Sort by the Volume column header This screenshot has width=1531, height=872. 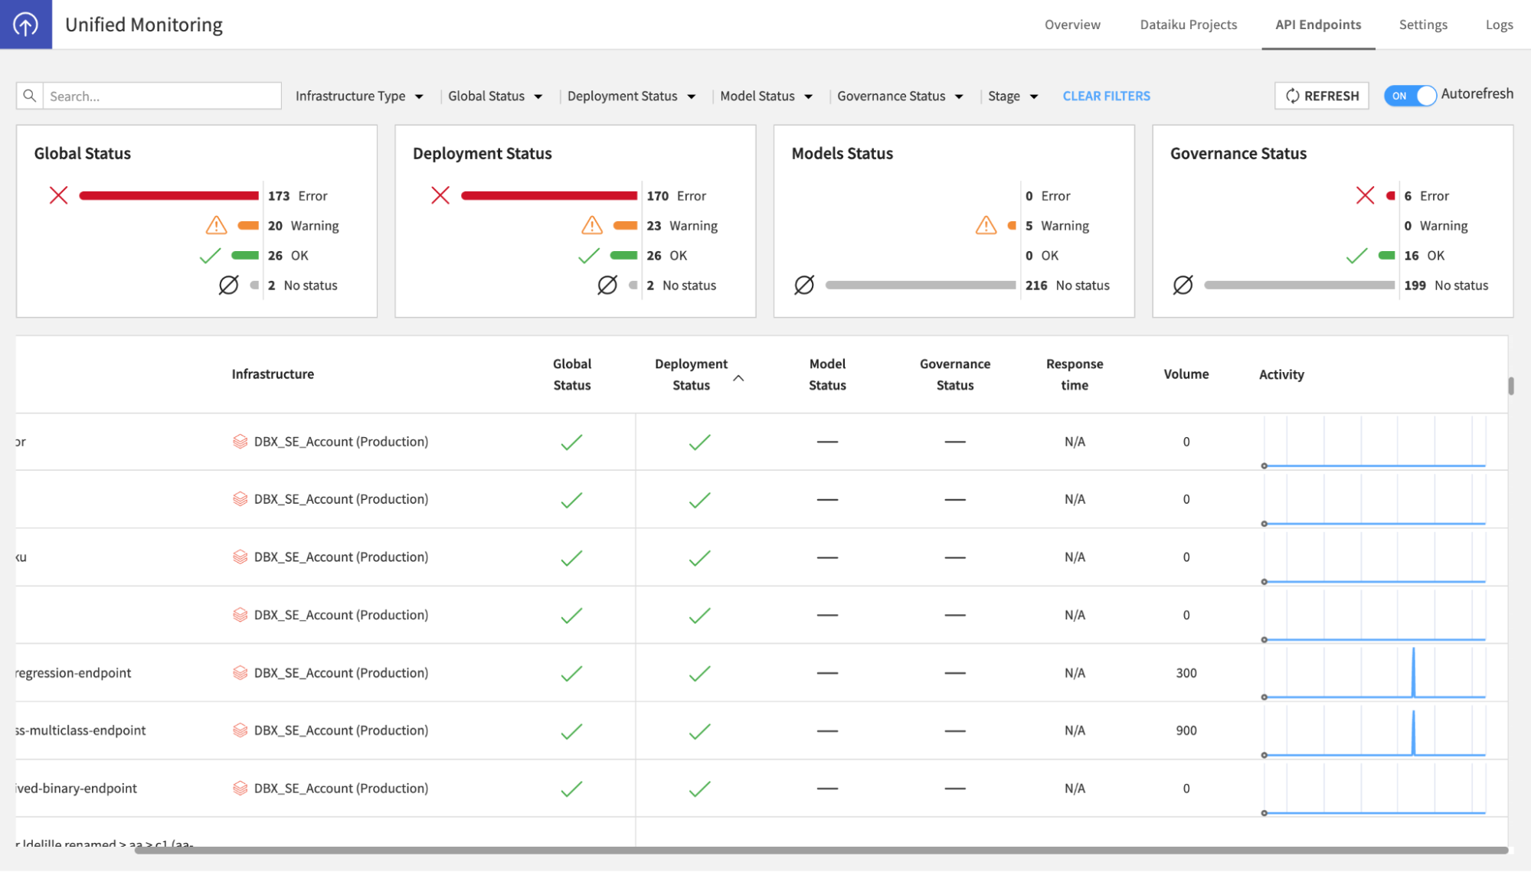(1186, 374)
